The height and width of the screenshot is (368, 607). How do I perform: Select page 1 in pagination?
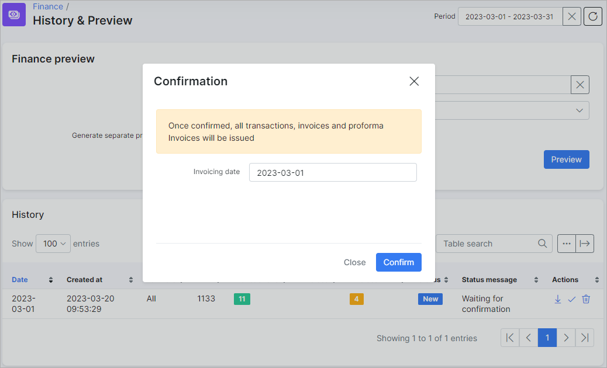pyautogui.click(x=547, y=338)
